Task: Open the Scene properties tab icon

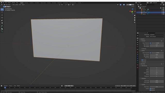Action: 137,45
